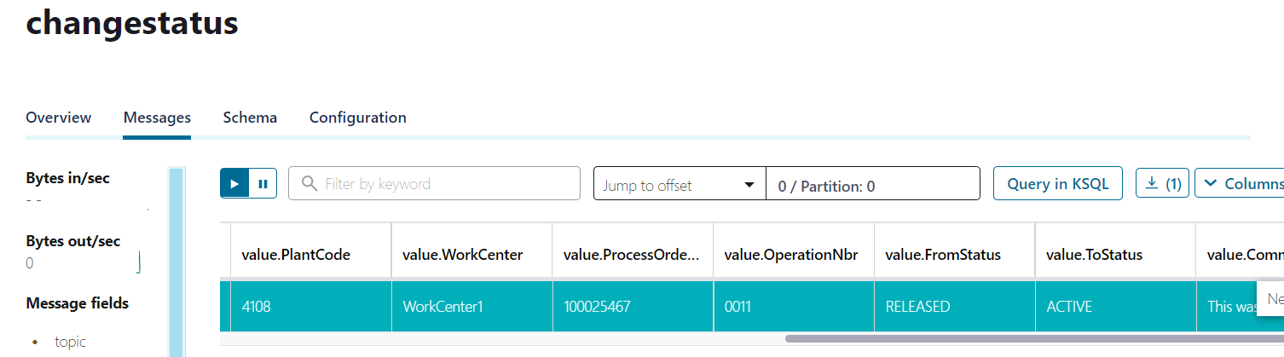The width and height of the screenshot is (1284, 357).
Task: Click the value.OperationNbr column header
Action: click(794, 254)
